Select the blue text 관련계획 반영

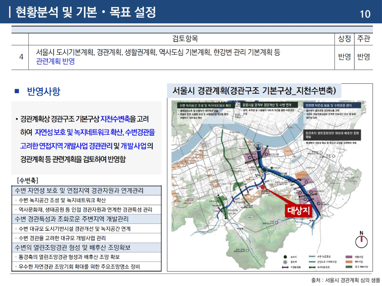55,61
